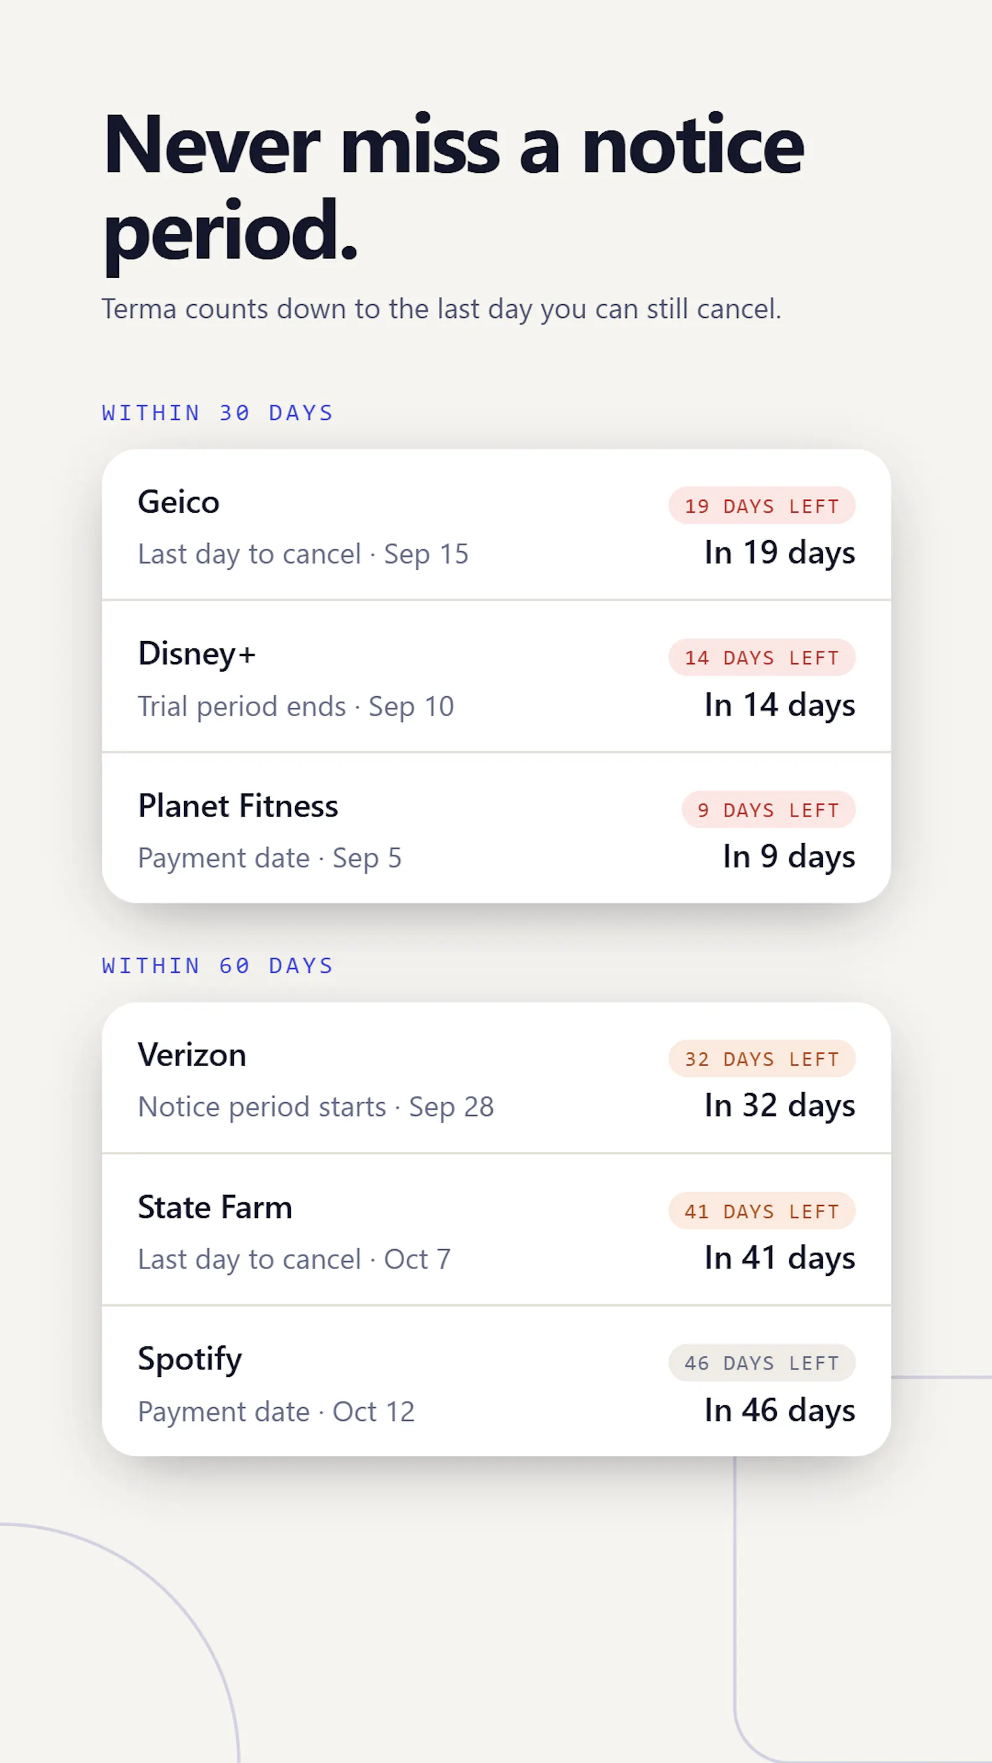Click the 'In 19 days' countdown text

[x=780, y=553]
